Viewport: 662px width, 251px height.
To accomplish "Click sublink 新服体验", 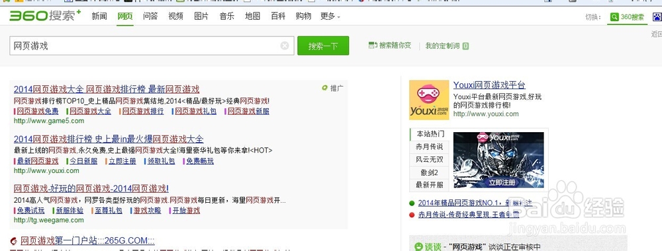I will click(70, 210).
